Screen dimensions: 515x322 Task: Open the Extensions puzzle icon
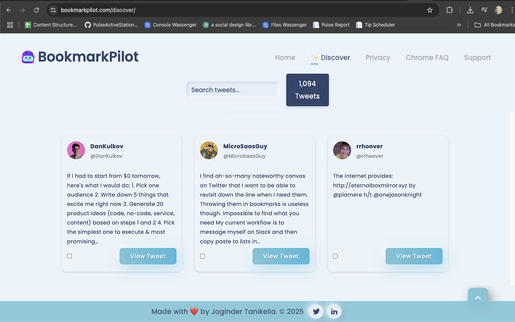[450, 10]
